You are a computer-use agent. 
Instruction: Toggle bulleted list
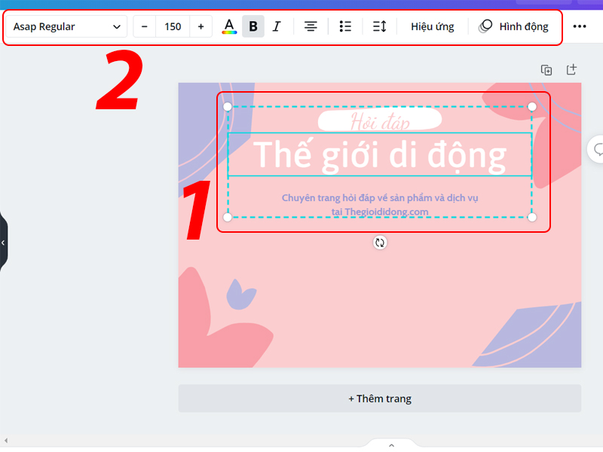coord(345,26)
